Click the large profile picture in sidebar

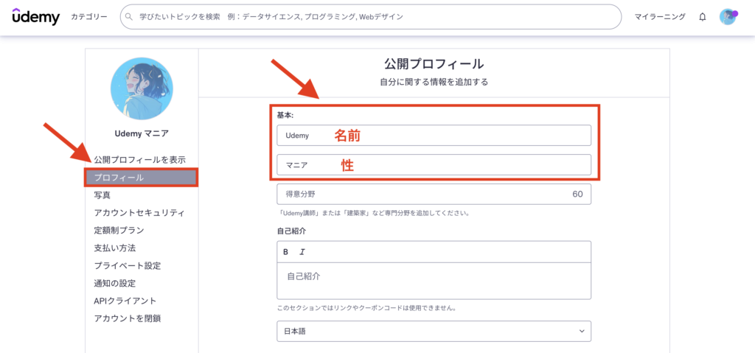[x=141, y=89]
